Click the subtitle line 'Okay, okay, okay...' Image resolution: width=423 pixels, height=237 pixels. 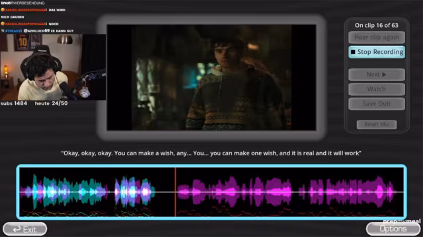click(211, 153)
